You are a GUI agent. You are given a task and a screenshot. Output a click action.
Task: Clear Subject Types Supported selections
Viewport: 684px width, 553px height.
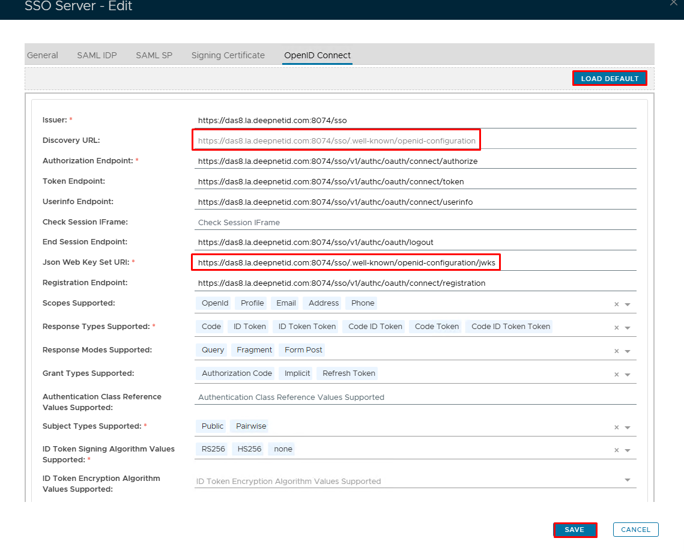(616, 428)
